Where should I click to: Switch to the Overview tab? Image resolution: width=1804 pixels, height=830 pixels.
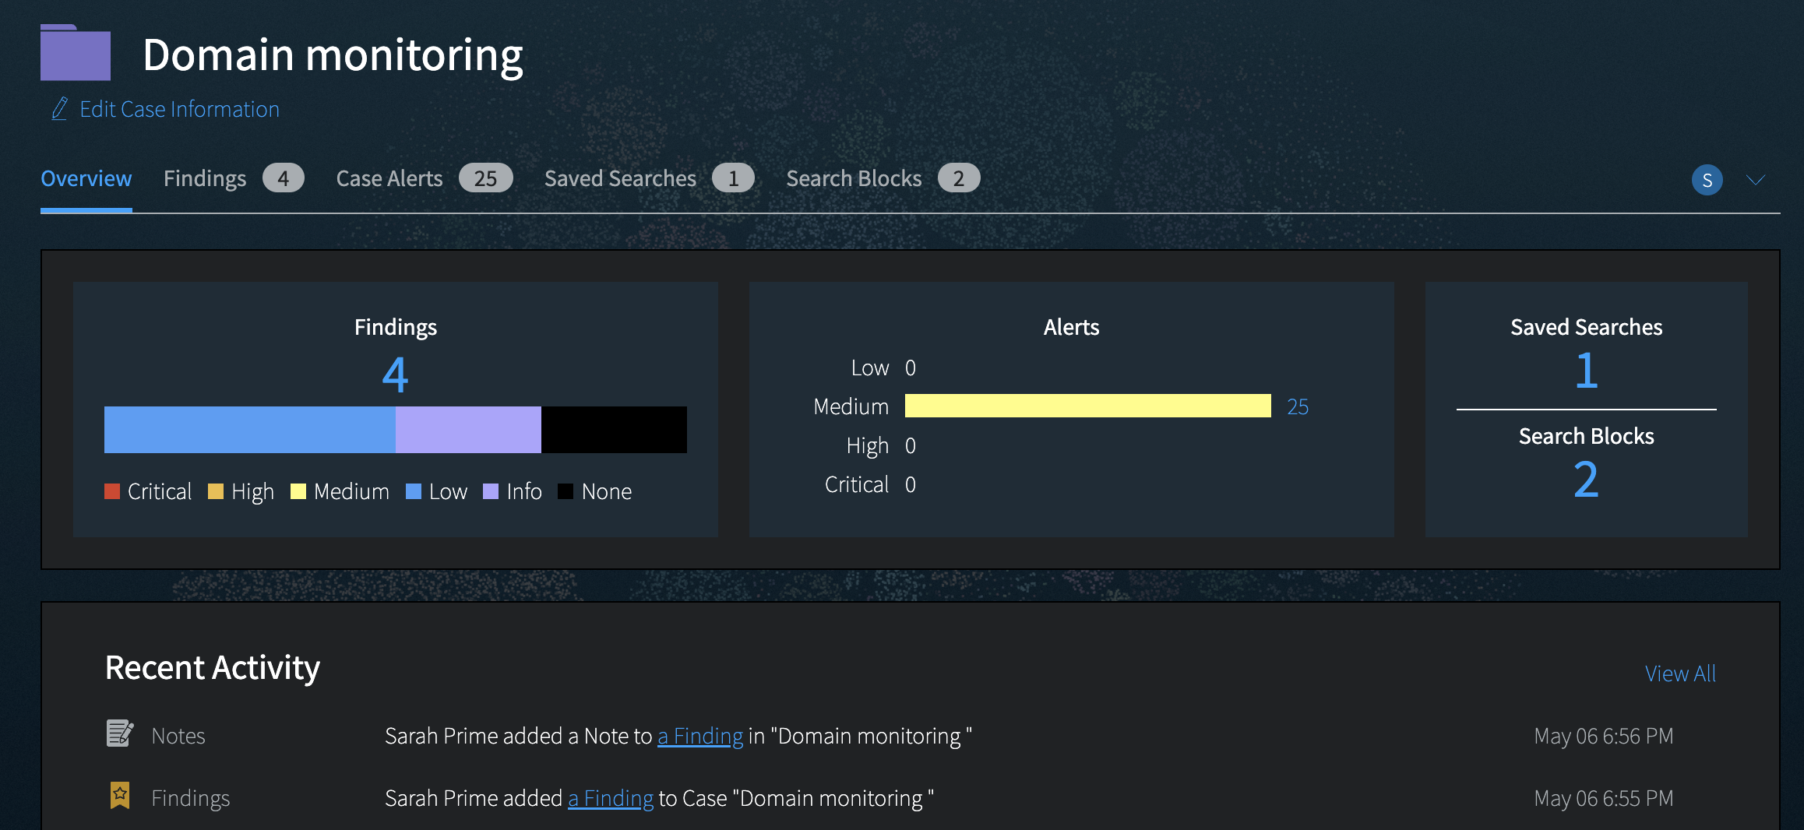[x=86, y=178]
